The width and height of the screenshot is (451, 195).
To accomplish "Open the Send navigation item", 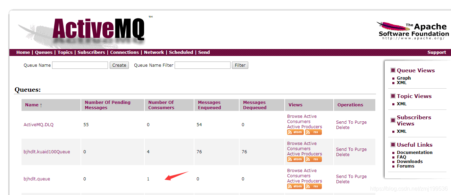I will 204,52.
